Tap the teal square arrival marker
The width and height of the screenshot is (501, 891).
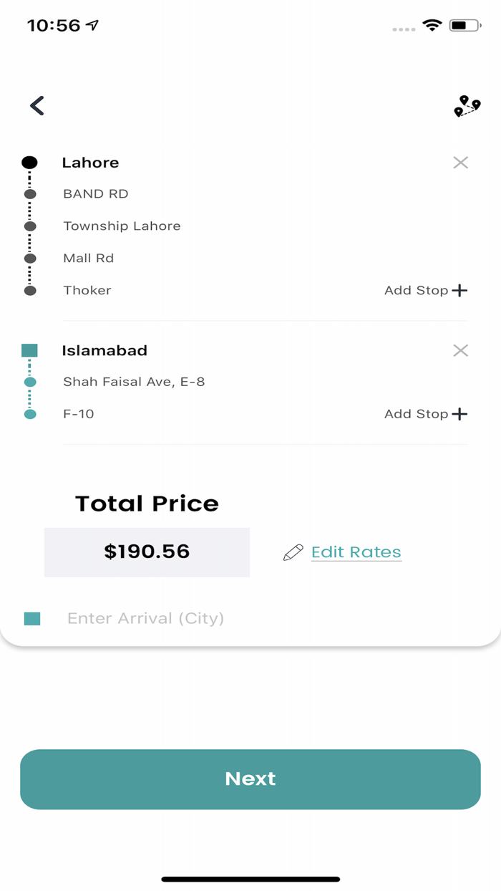(x=32, y=619)
